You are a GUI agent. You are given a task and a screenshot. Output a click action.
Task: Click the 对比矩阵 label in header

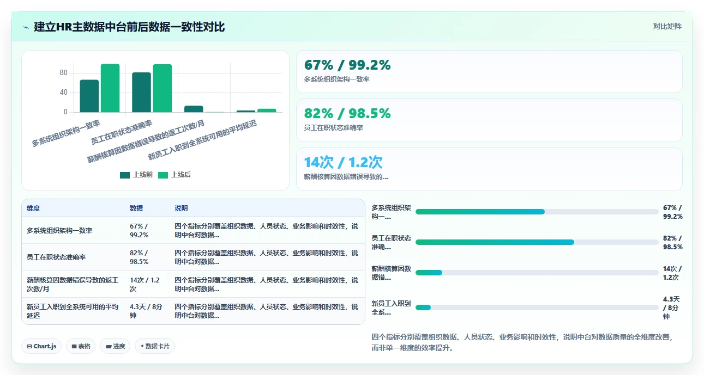[667, 26]
